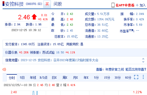Click the 苏试试验 leading stock link
The image size is (147, 95).
tap(48, 52)
